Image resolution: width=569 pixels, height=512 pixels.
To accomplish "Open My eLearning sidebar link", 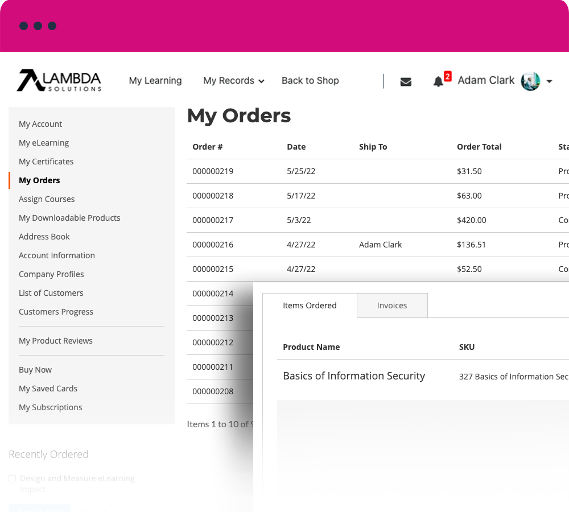I will [44, 143].
